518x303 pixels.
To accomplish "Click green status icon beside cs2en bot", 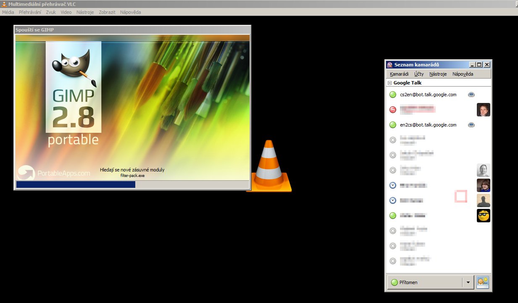I will 393,95.
